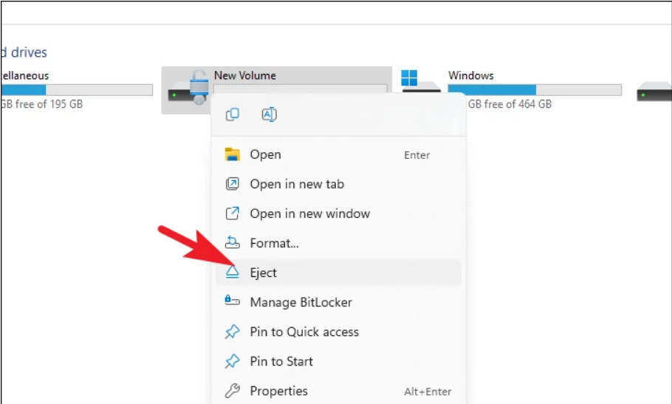Pin the drive to Quick access
The image size is (672, 404).
tap(304, 332)
